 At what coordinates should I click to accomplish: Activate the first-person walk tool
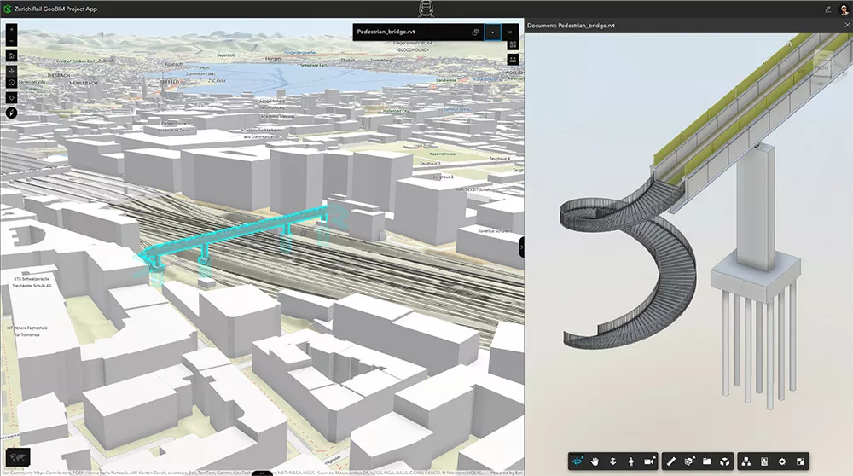tap(630, 461)
